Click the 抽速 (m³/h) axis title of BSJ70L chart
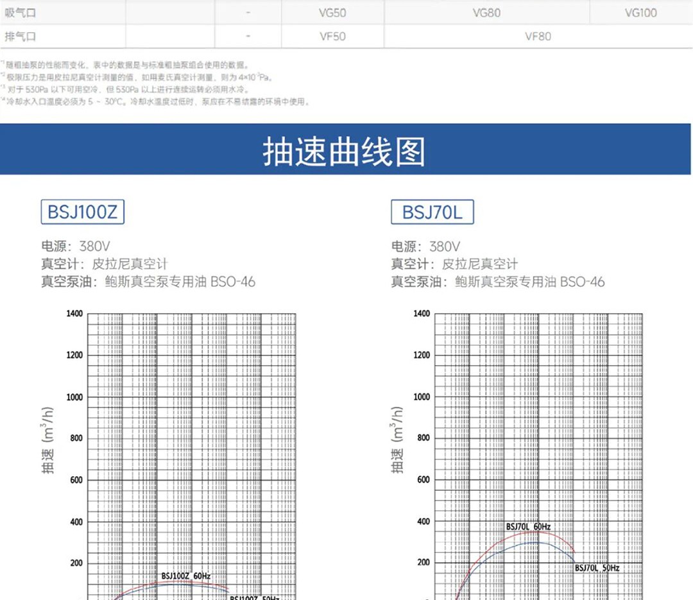The width and height of the screenshot is (693, 600). tap(397, 440)
